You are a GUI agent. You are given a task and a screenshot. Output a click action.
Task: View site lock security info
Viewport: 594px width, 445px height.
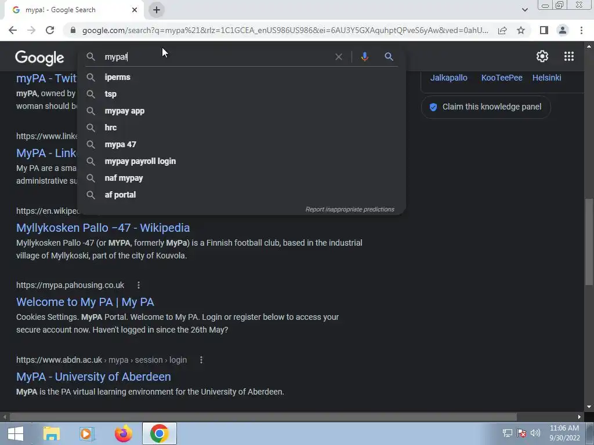point(73,30)
